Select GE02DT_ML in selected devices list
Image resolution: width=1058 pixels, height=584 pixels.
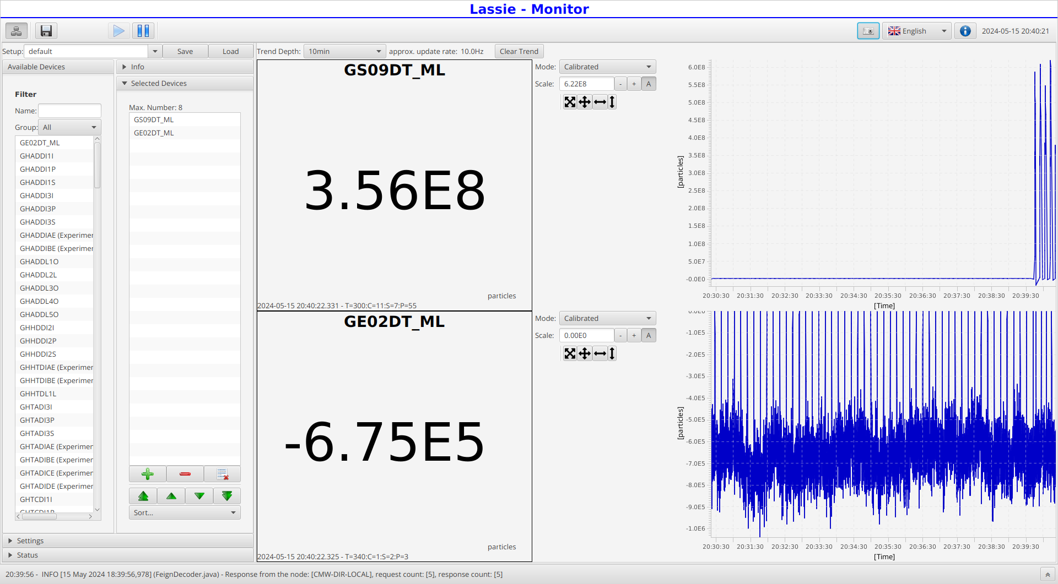(x=185, y=133)
